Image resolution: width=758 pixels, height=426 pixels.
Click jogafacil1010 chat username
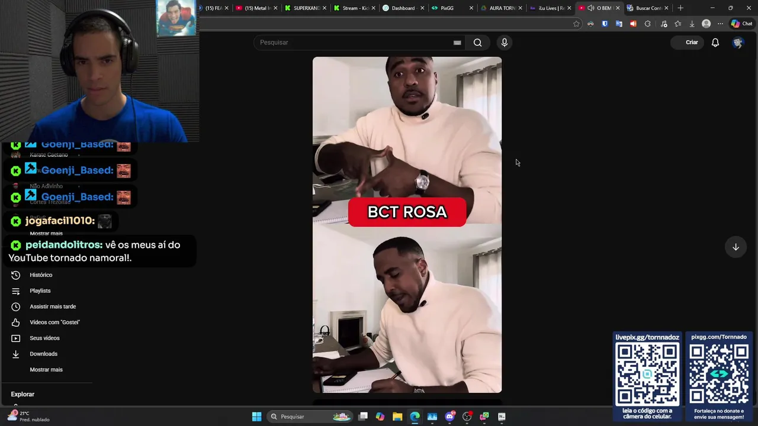click(x=59, y=221)
